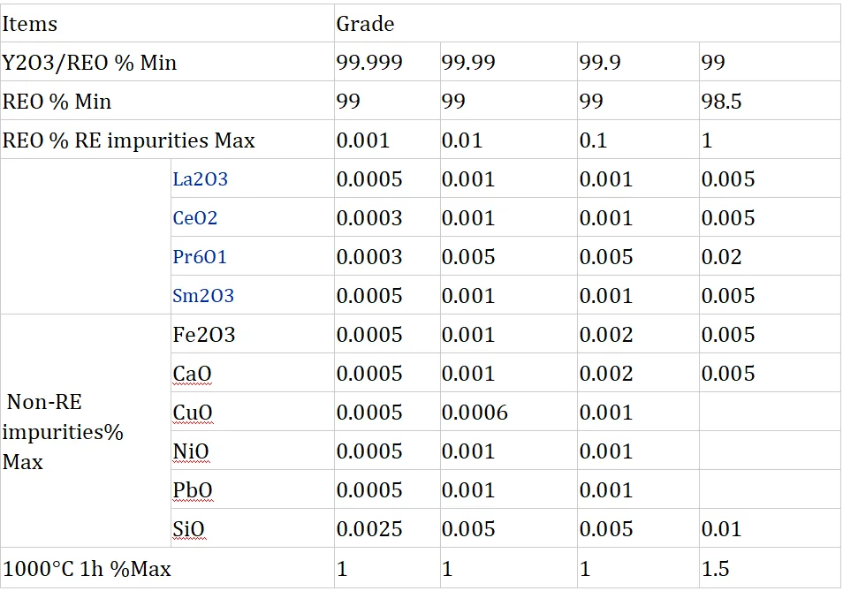Select the Non-RE impurities% Max label
Screen dimensions: 843x591
64,432
